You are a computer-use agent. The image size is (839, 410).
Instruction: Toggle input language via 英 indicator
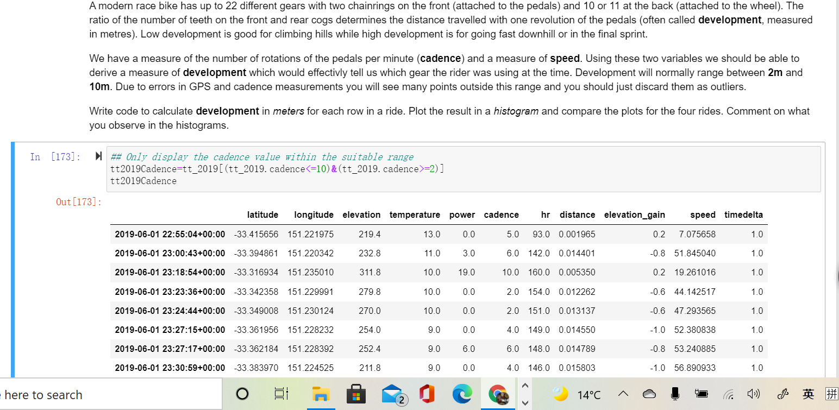point(808,394)
